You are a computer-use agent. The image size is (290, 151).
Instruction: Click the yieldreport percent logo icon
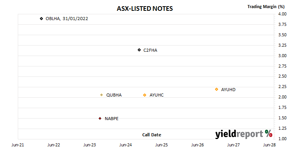pos(269,134)
